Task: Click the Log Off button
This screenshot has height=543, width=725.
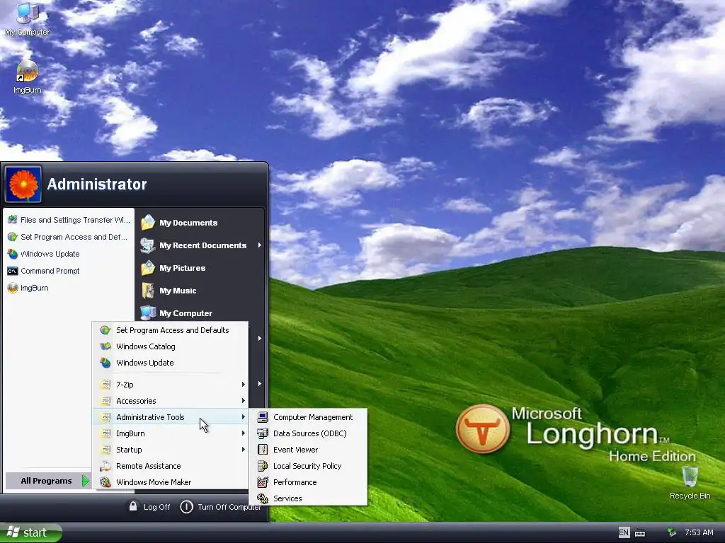Action: click(149, 507)
